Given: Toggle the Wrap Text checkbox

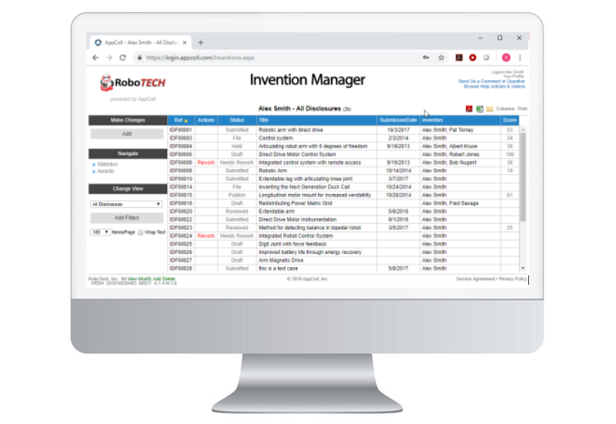Looking at the screenshot, I should (140, 232).
